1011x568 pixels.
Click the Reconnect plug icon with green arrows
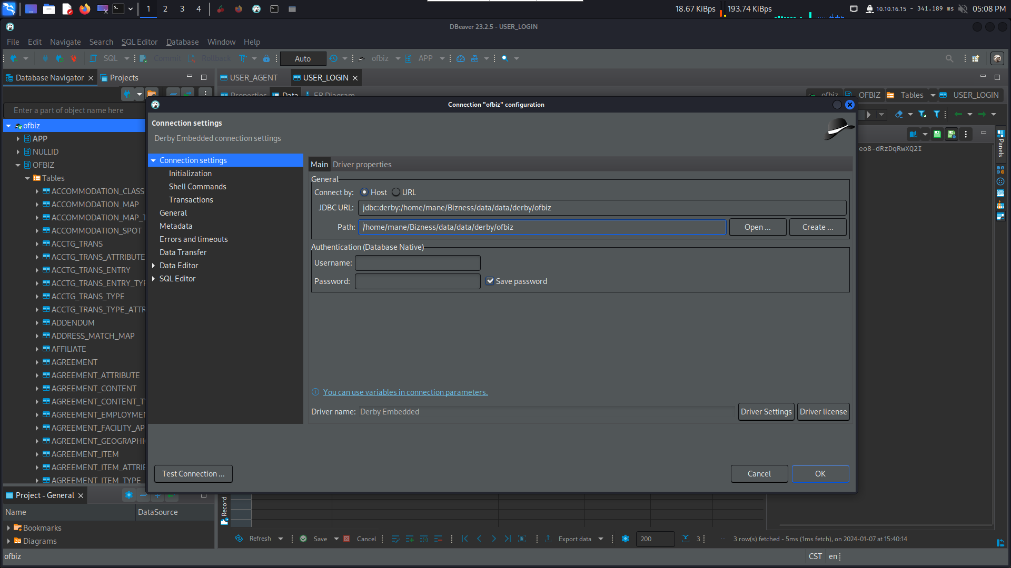[60, 58]
